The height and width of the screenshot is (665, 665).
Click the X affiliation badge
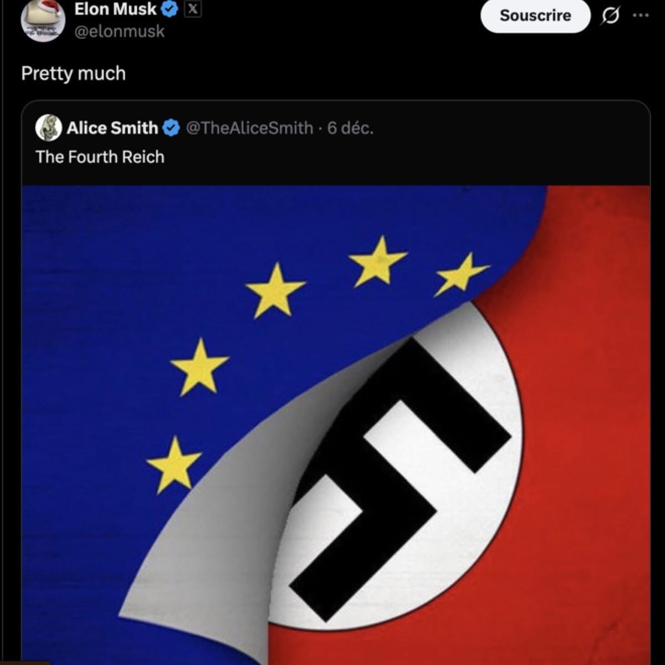pos(192,9)
